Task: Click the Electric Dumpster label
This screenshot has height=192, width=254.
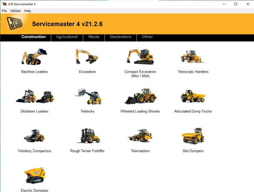Action: click(34, 190)
